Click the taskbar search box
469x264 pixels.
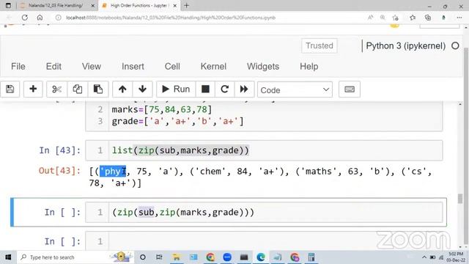click(75, 257)
